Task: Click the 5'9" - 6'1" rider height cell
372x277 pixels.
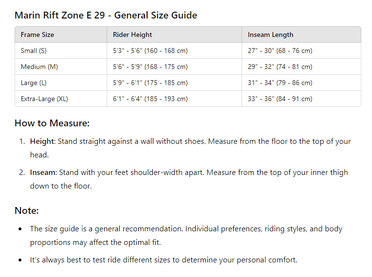Action: click(x=150, y=83)
